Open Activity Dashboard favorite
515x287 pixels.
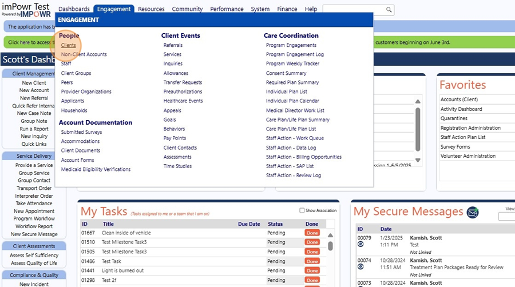tap(461, 109)
